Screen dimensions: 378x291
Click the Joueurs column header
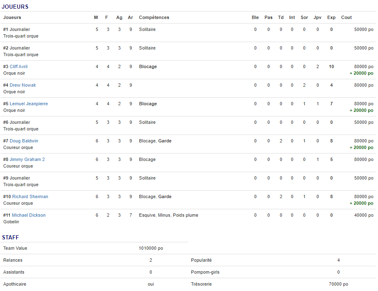(x=12, y=17)
